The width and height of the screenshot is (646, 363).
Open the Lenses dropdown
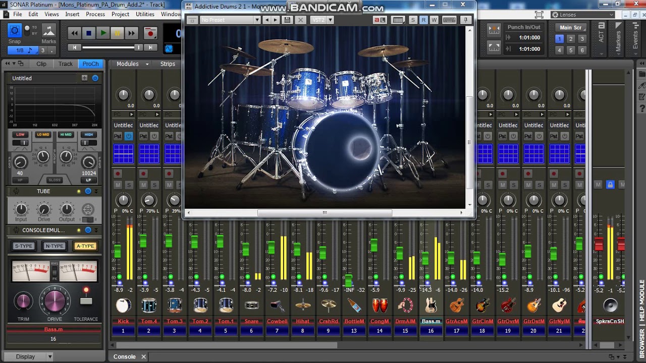[x=582, y=15]
